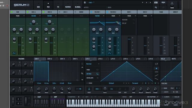This screenshot has width=192, height=108.
Task: Toggle OSC B power button
Action: coord(43,12)
